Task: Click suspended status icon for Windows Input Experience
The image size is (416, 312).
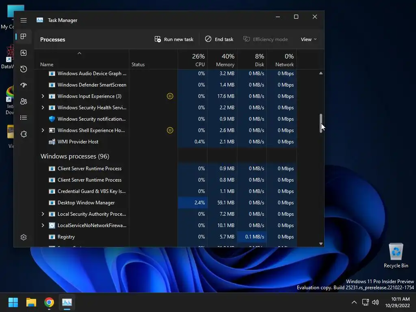Action: pos(170,96)
